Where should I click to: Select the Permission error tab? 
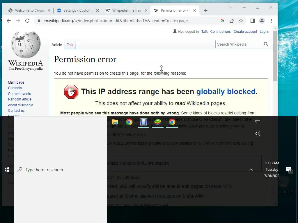pyautogui.click(x=175, y=10)
